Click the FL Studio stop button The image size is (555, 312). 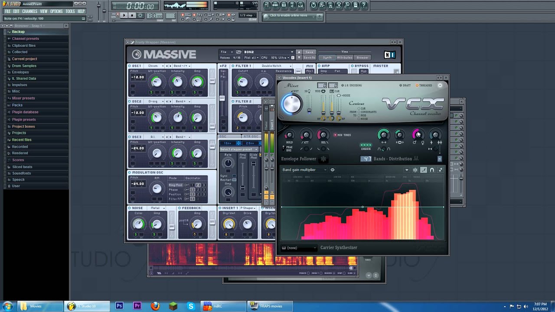coord(132,15)
